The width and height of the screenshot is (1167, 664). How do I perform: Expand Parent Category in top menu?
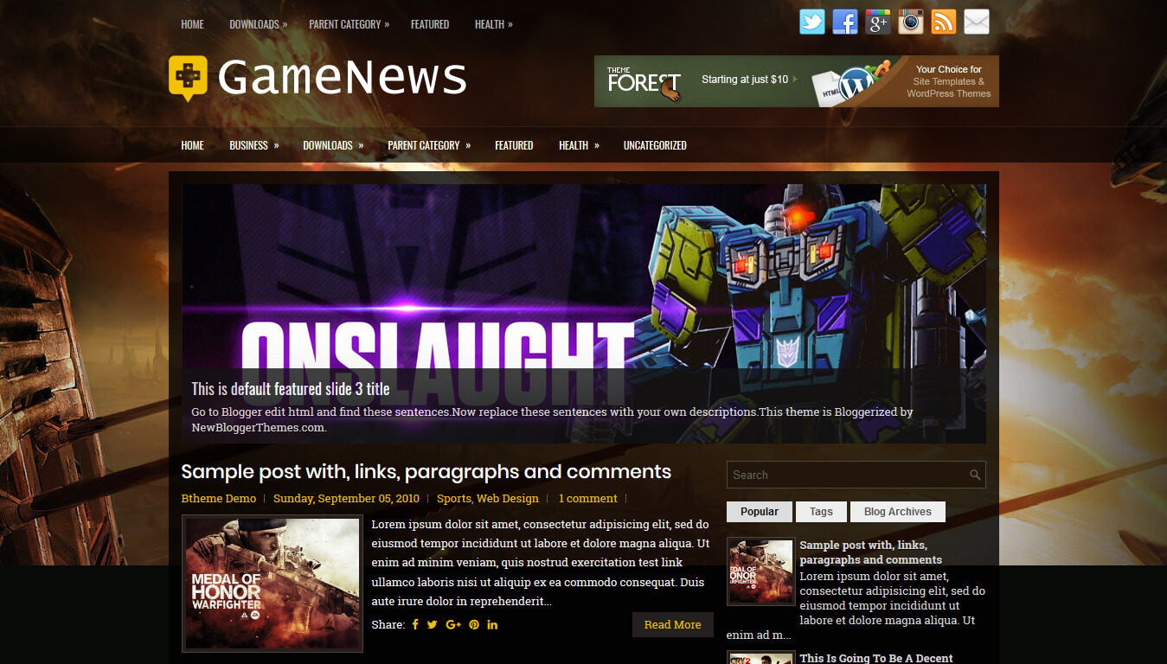(x=349, y=24)
